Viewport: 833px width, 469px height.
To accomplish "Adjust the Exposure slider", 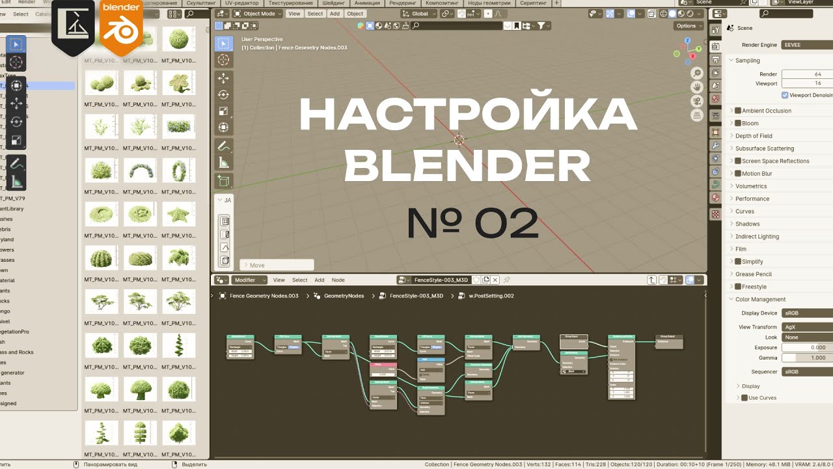I will 807,348.
